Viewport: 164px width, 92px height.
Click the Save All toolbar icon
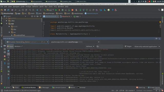tap(5, 10)
